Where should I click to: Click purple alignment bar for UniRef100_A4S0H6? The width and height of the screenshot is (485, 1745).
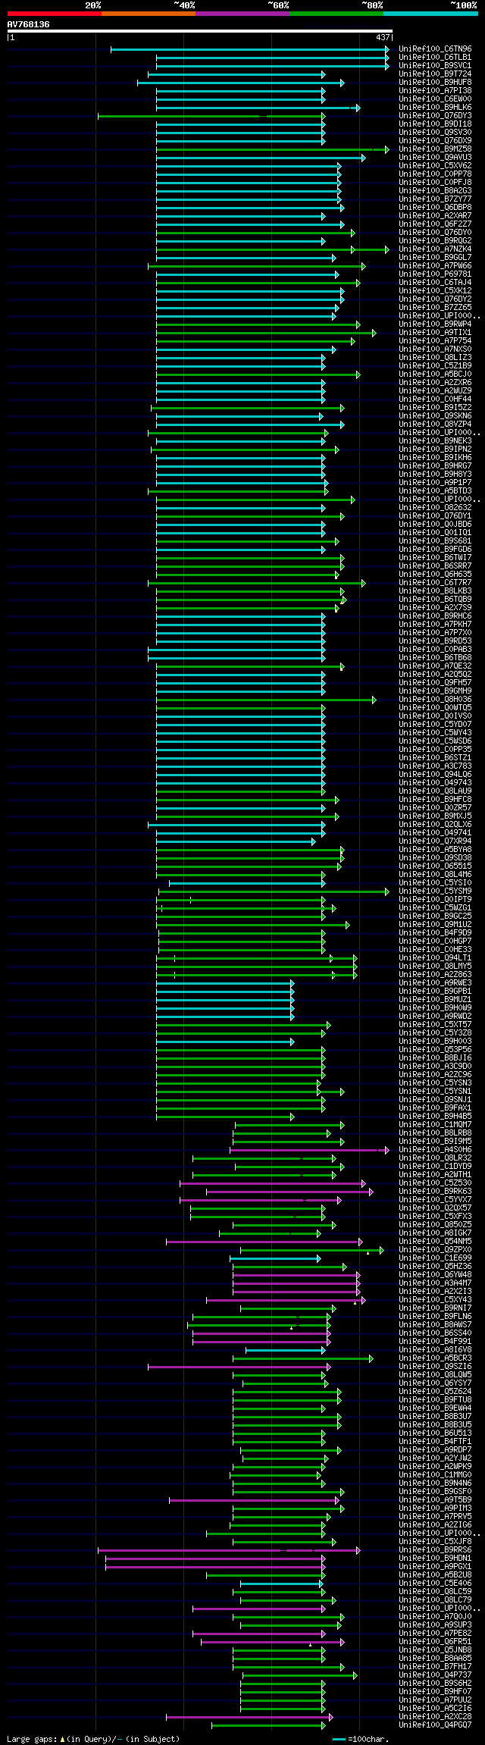tap(309, 1150)
